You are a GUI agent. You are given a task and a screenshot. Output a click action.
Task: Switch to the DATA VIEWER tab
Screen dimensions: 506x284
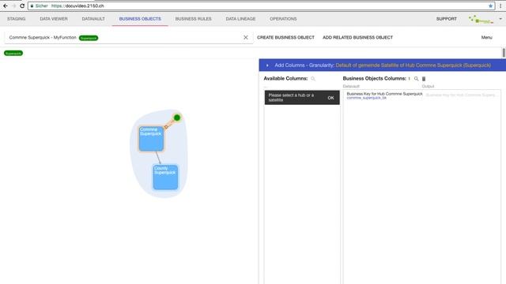click(54, 19)
